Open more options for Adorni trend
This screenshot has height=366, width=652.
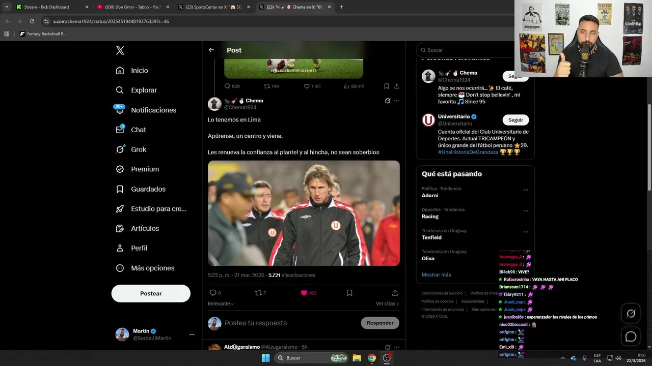pos(526,190)
